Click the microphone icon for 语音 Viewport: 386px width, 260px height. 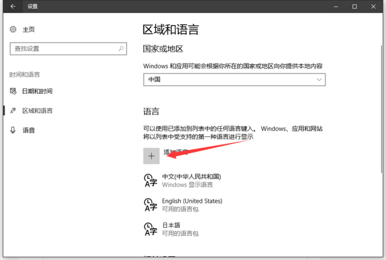13,130
